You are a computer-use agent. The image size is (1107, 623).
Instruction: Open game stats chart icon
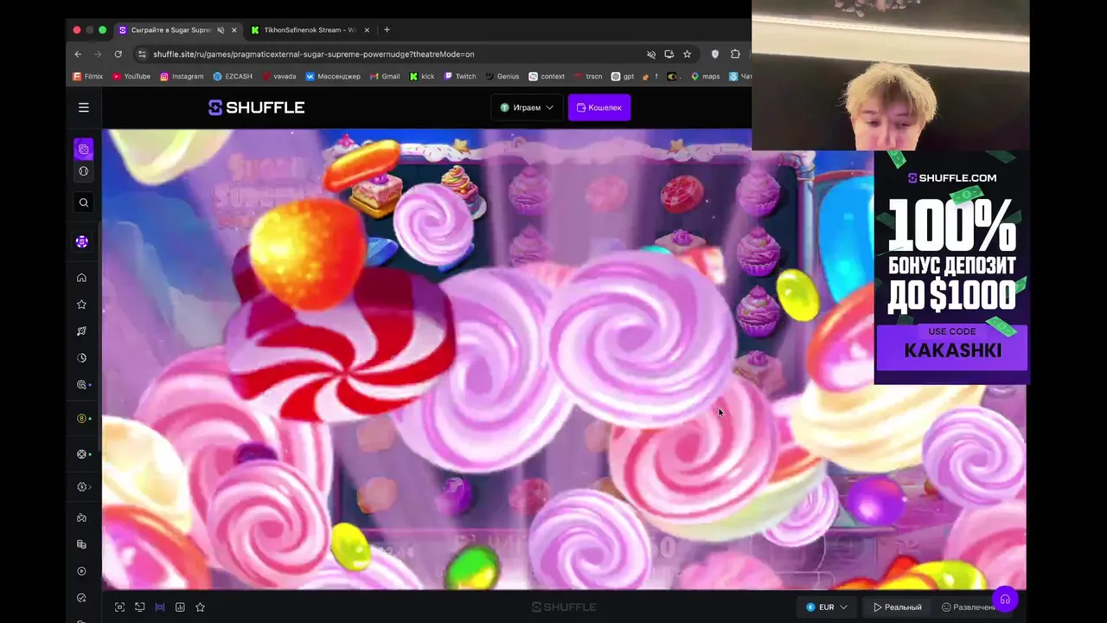point(180,607)
